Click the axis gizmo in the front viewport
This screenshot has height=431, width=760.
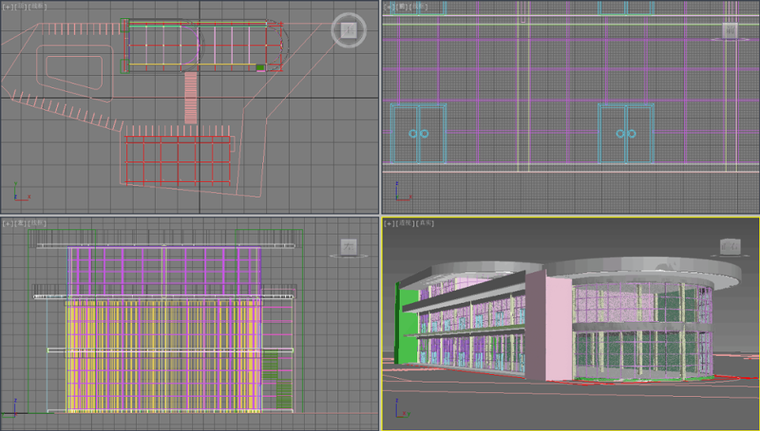401,192
